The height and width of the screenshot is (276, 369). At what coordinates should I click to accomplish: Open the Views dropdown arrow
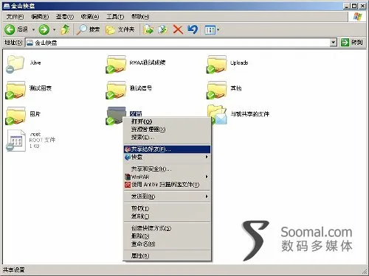tap(218, 30)
